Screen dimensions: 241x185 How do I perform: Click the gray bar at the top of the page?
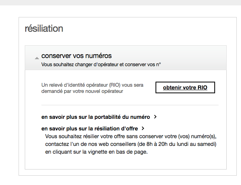(120, 2)
